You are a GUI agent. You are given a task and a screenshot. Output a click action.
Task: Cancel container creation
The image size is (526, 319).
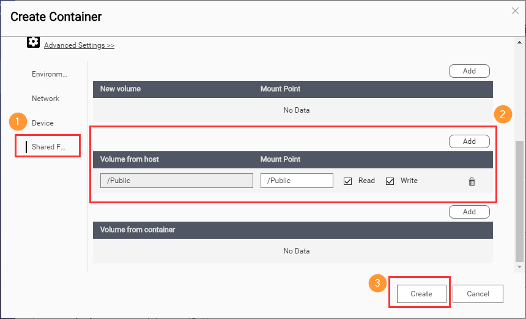click(x=478, y=294)
